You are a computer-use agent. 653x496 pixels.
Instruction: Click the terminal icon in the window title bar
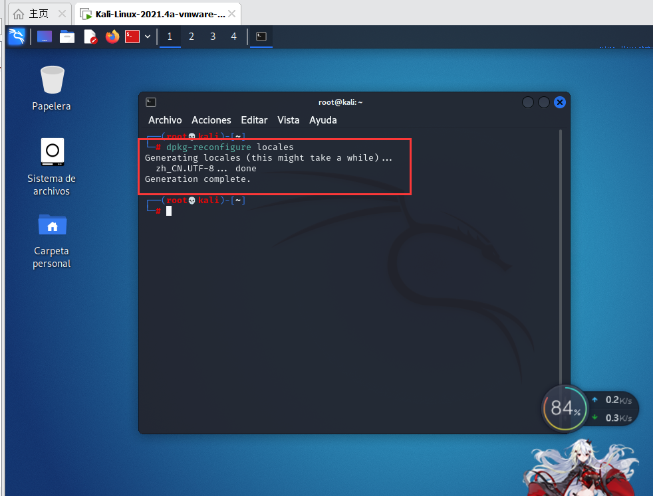click(150, 102)
